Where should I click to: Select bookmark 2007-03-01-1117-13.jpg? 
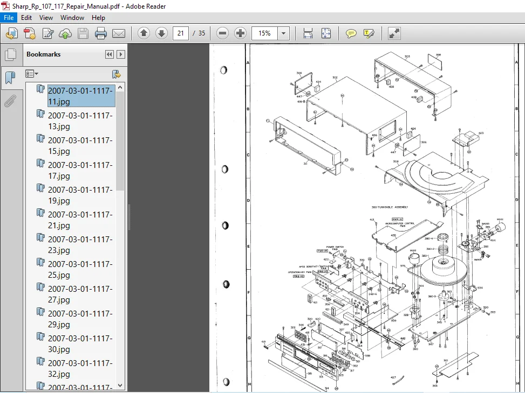point(80,121)
